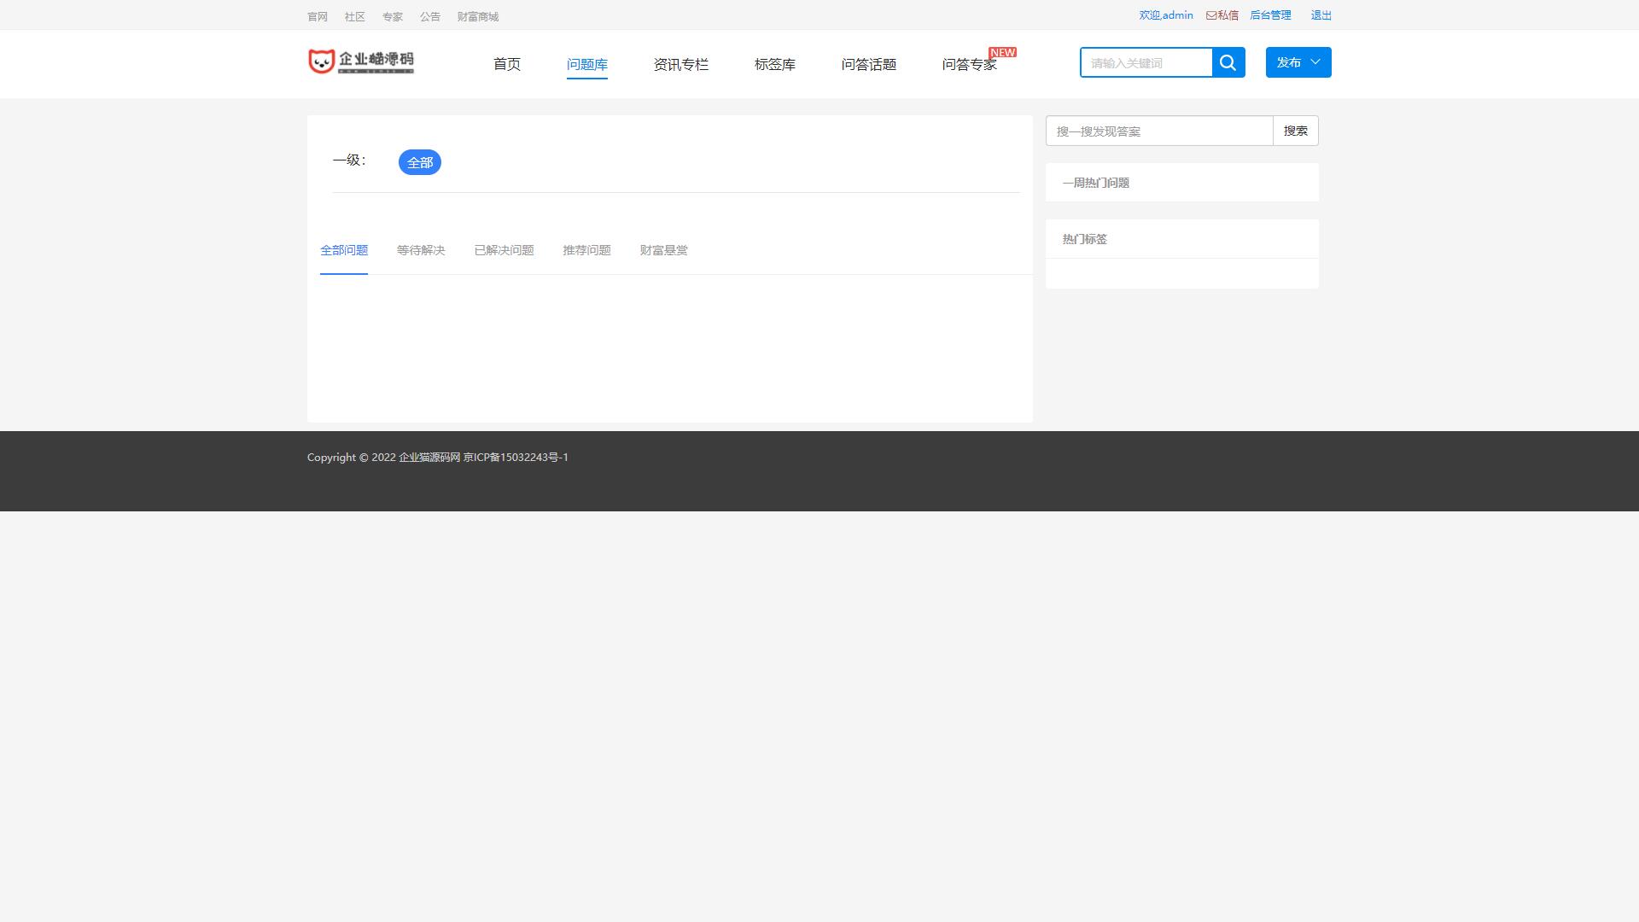The height and width of the screenshot is (922, 1639).
Task: Open 问答话题 navigation item
Action: (868, 65)
